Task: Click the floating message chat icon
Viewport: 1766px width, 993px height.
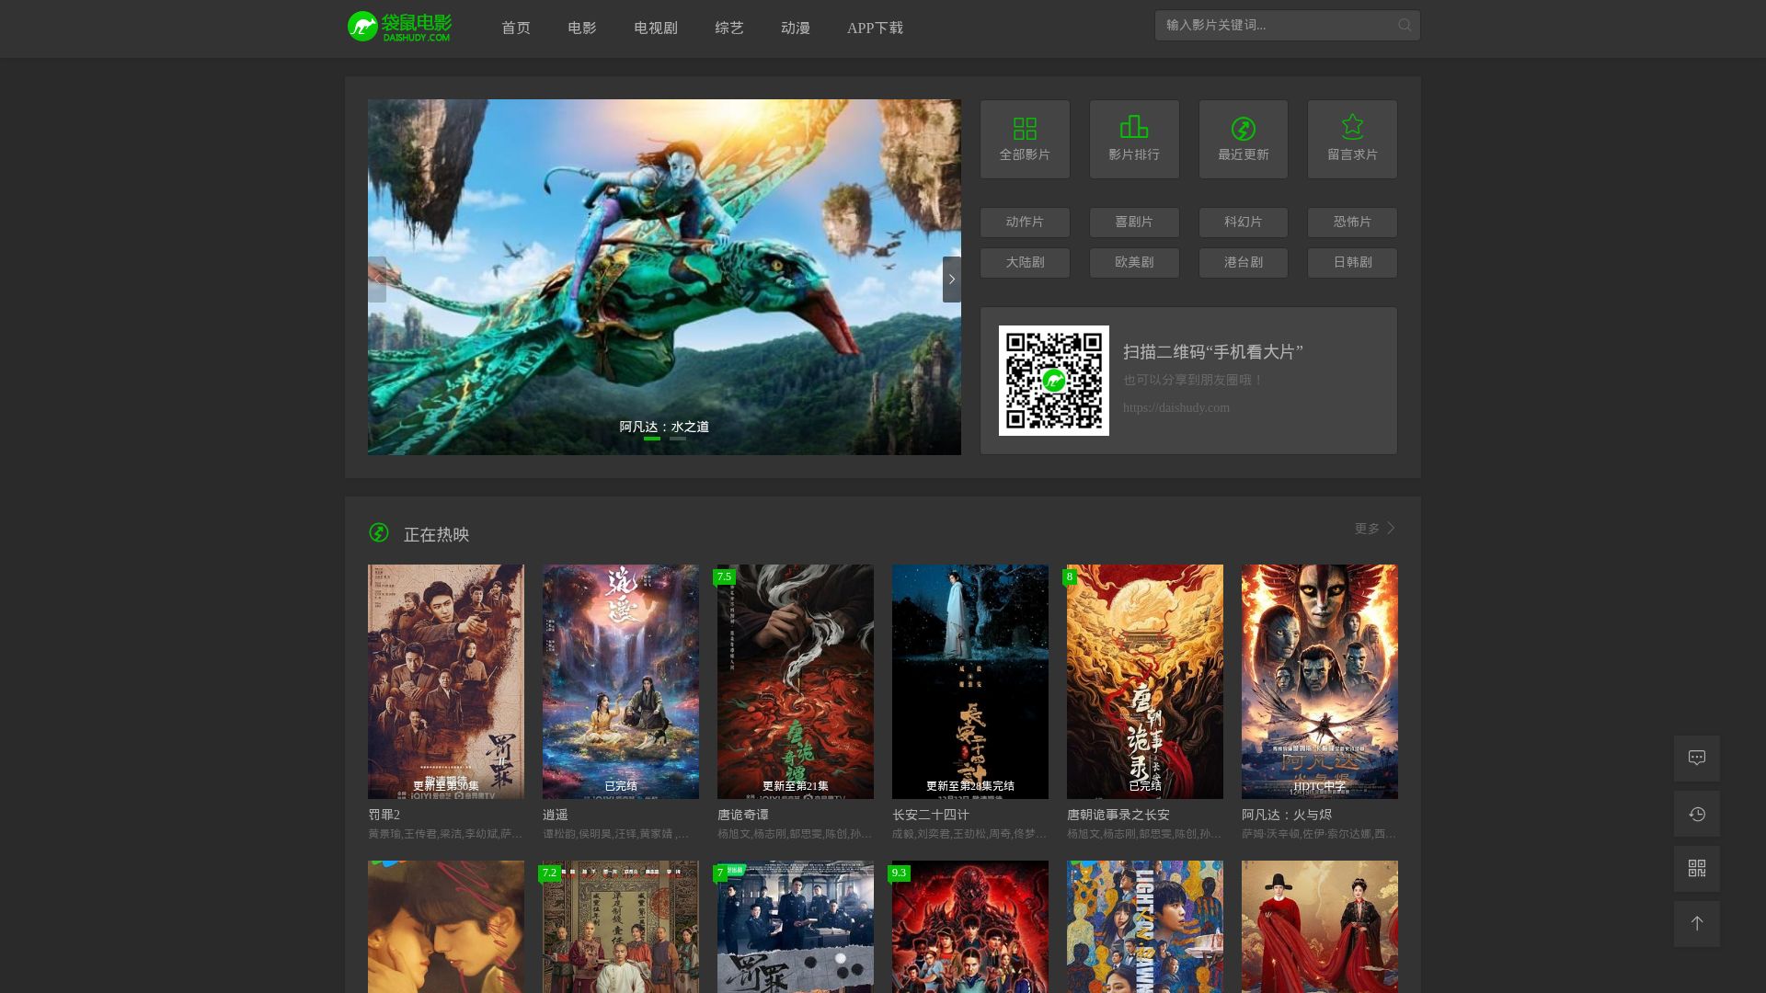Action: [x=1697, y=759]
